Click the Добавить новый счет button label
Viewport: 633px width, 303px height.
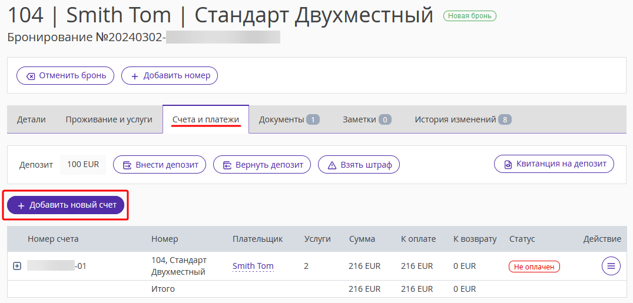(73, 205)
